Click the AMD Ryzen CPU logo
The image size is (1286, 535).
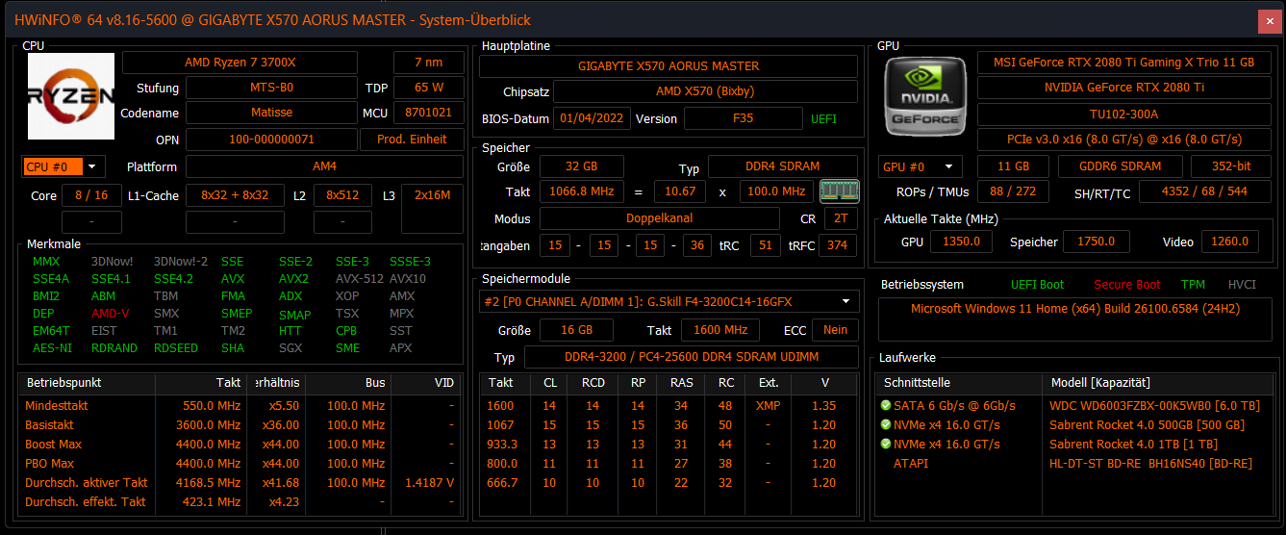pos(71,96)
